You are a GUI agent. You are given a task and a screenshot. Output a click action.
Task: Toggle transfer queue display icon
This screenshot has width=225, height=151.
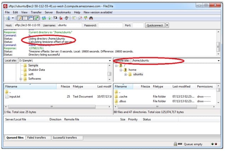tap(36, 18)
